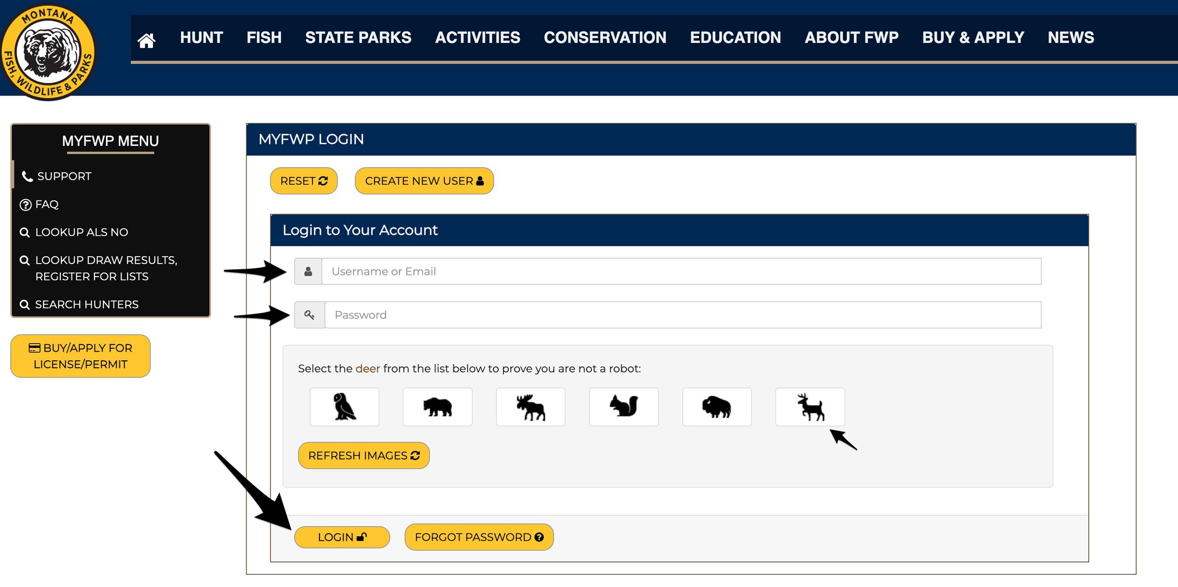Click the person icon in the username field
The width and height of the screenshot is (1178, 587).
309,271
